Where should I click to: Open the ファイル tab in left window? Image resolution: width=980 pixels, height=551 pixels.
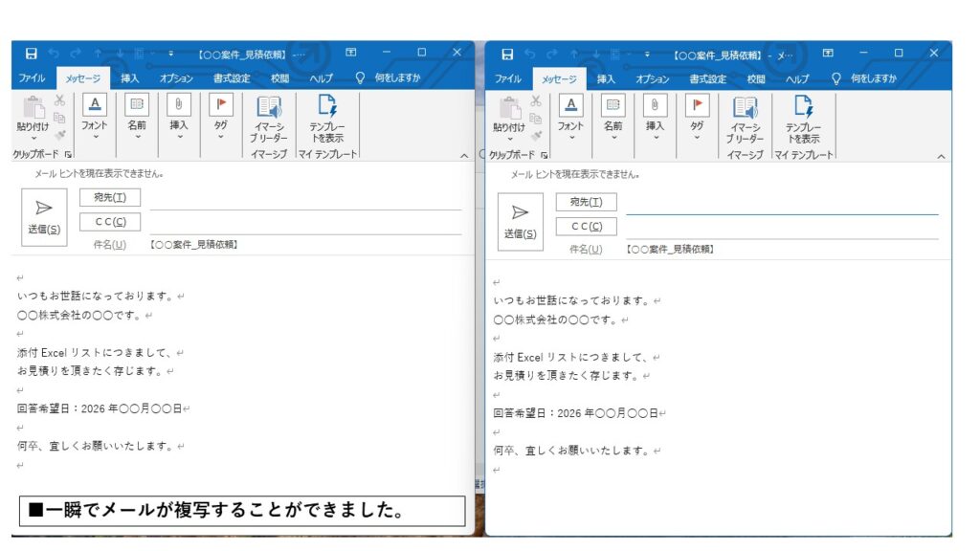click(32, 78)
